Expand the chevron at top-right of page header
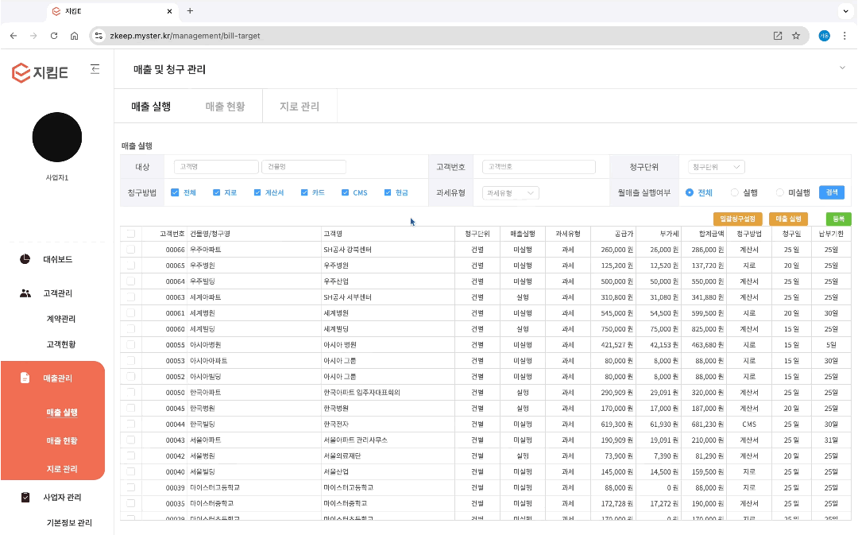Viewport: 858px width, 535px height. (842, 68)
